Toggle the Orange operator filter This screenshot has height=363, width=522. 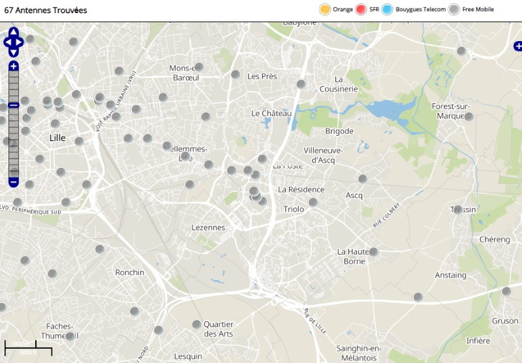point(324,9)
